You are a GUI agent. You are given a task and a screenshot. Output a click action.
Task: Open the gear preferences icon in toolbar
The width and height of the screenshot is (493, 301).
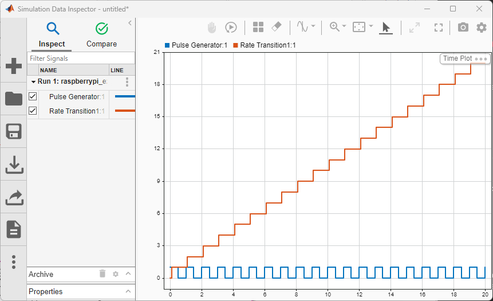481,27
